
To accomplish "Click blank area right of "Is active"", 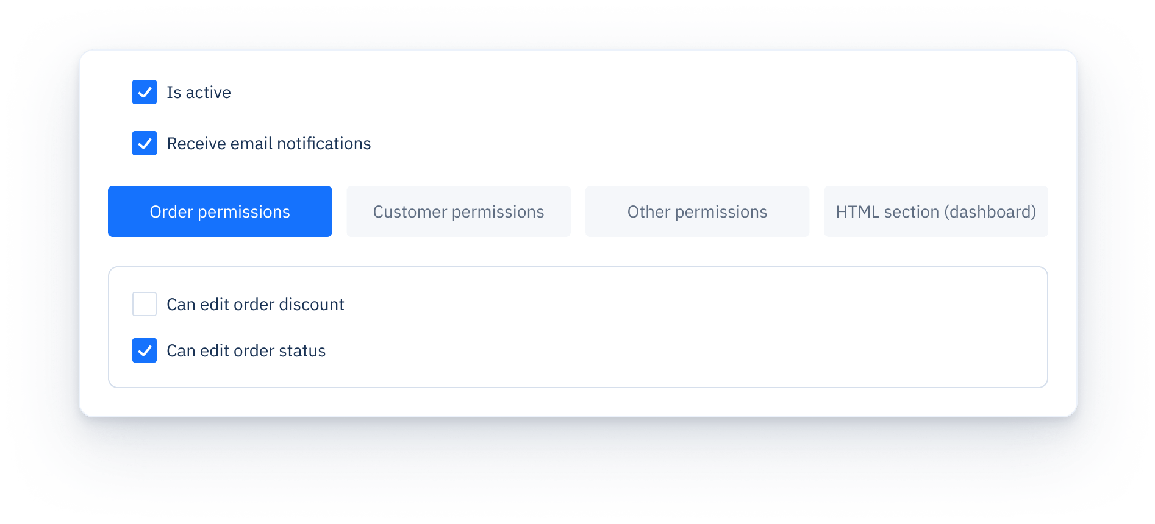I will click(x=549, y=93).
